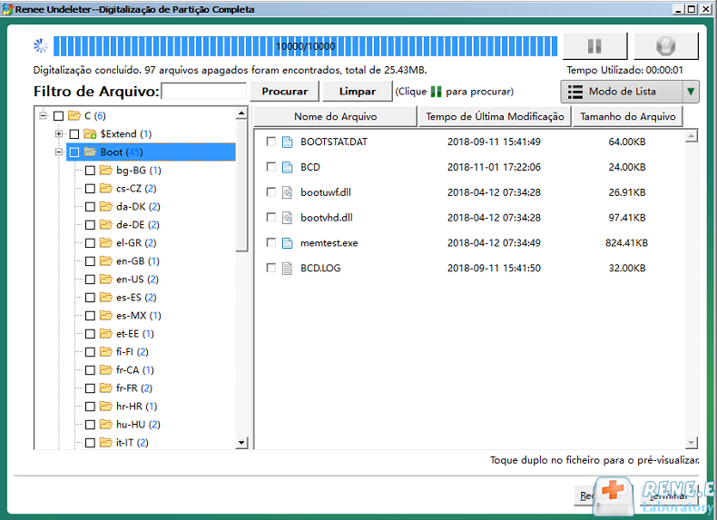Collapse the C drive tree node
The image size is (717, 520).
43,115
